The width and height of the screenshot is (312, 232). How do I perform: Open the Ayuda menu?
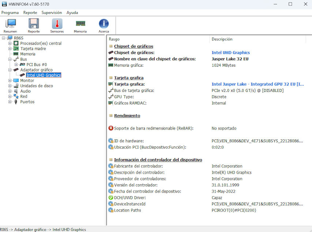pos(72,12)
